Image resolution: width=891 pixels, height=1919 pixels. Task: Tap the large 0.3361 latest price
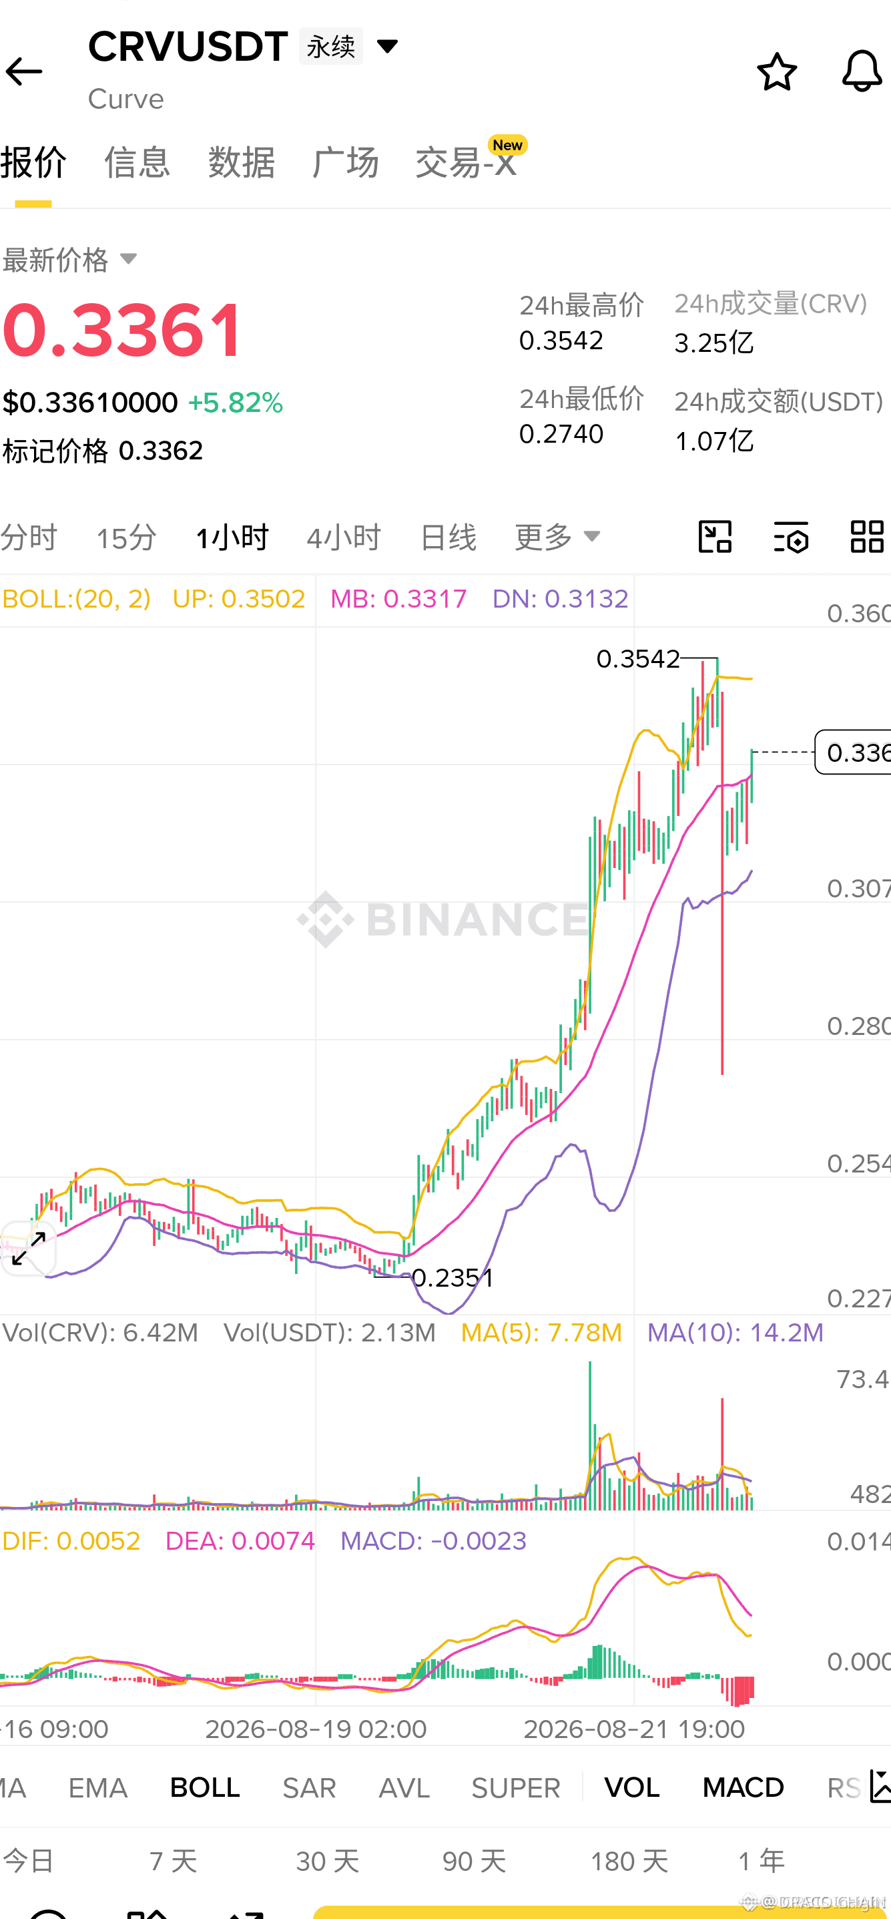tap(122, 329)
